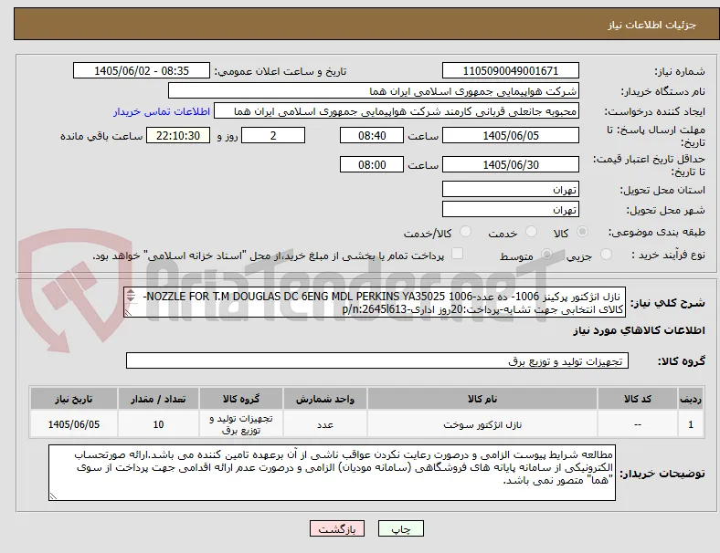
Task: Click the price validity date 1405/06/30 field
Action: [x=510, y=164]
